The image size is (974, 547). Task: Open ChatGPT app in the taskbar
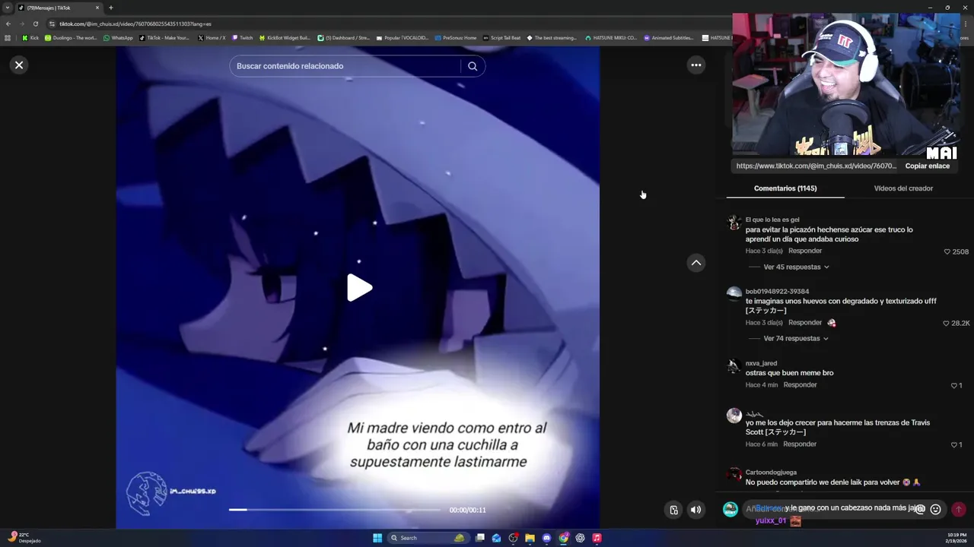coord(580,538)
